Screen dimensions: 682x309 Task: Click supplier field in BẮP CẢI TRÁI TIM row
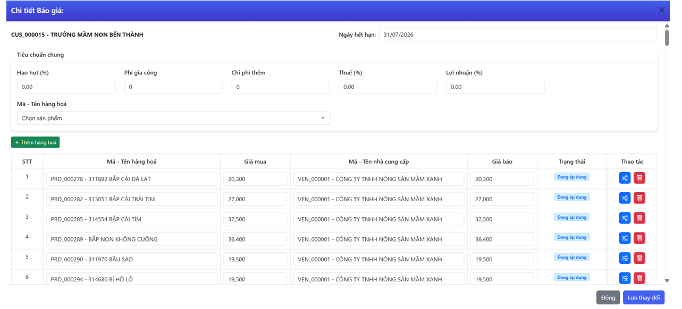(x=379, y=199)
